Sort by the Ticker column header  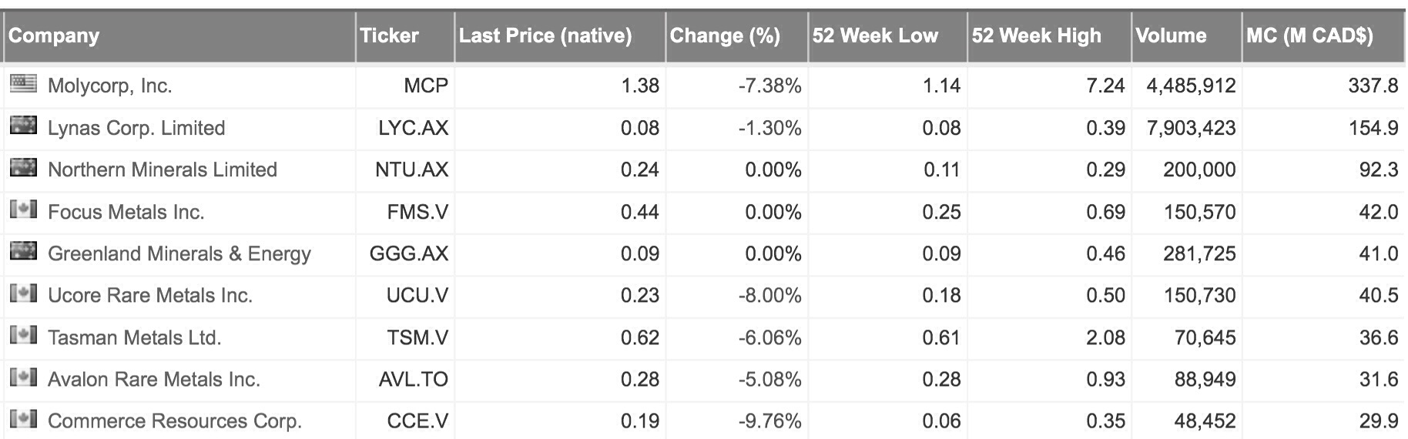[389, 36]
